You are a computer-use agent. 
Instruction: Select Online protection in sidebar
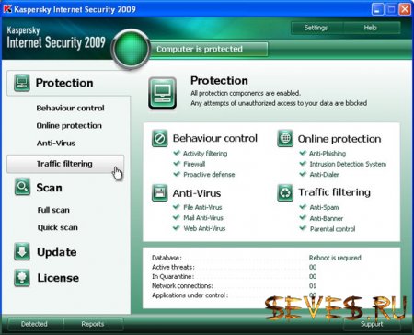pos(69,125)
